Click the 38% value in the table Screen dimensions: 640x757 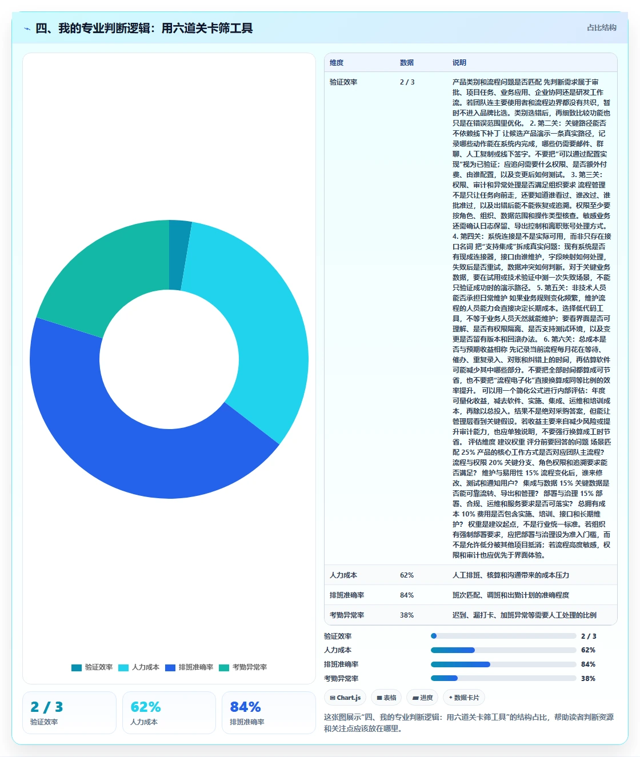tap(407, 615)
